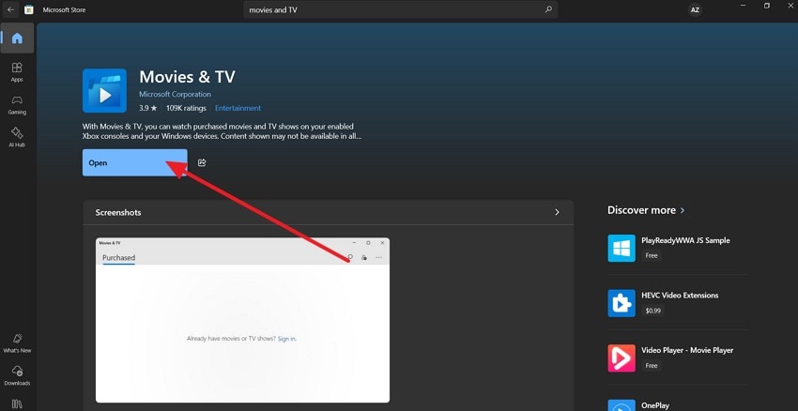The width and height of the screenshot is (798, 411).
Task: Open What's New in sidebar
Action: tap(17, 343)
